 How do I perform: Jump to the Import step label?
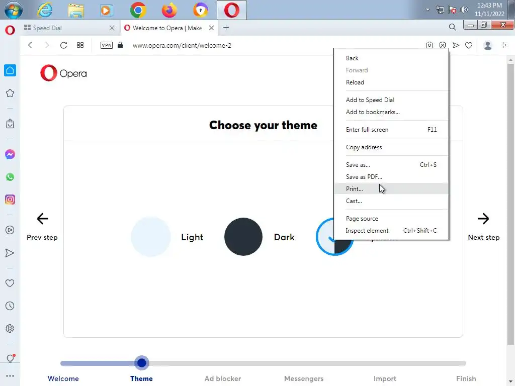tap(385, 378)
